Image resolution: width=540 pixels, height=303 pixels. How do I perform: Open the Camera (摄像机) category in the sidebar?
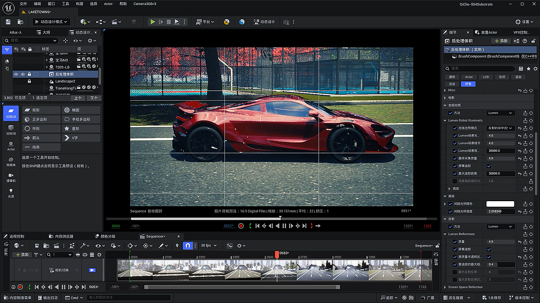point(11,177)
